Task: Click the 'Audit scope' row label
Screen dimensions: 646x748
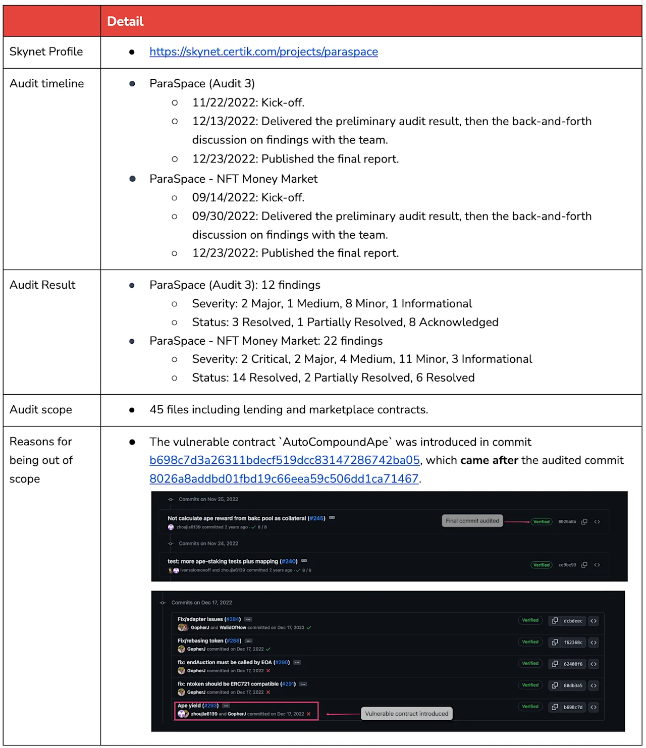Action: pos(41,410)
